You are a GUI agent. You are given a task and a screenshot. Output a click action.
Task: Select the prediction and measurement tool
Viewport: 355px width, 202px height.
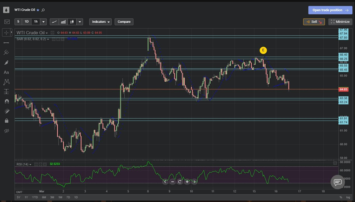(x=7, y=91)
